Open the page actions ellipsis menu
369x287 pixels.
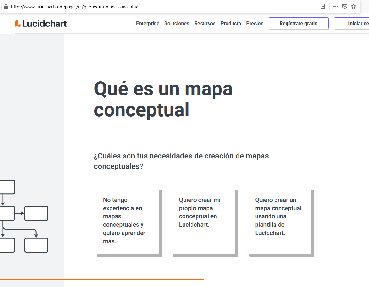coord(336,6)
